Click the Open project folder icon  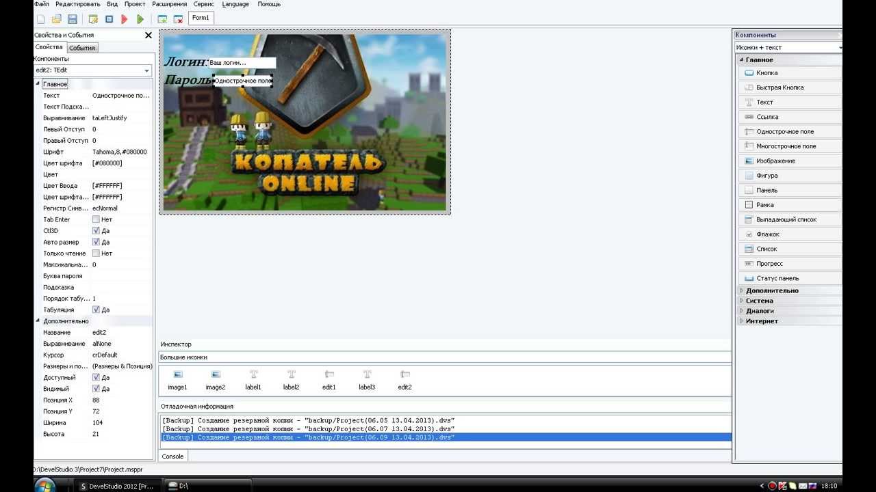point(57,19)
